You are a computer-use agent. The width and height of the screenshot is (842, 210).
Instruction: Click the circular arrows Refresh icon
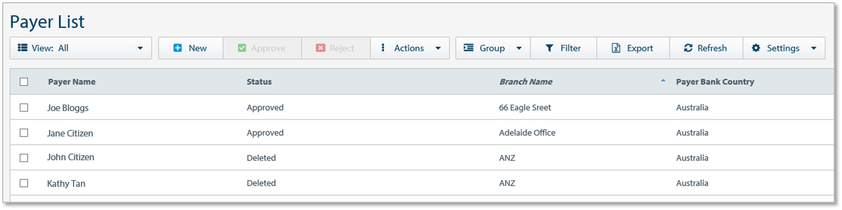[688, 48]
